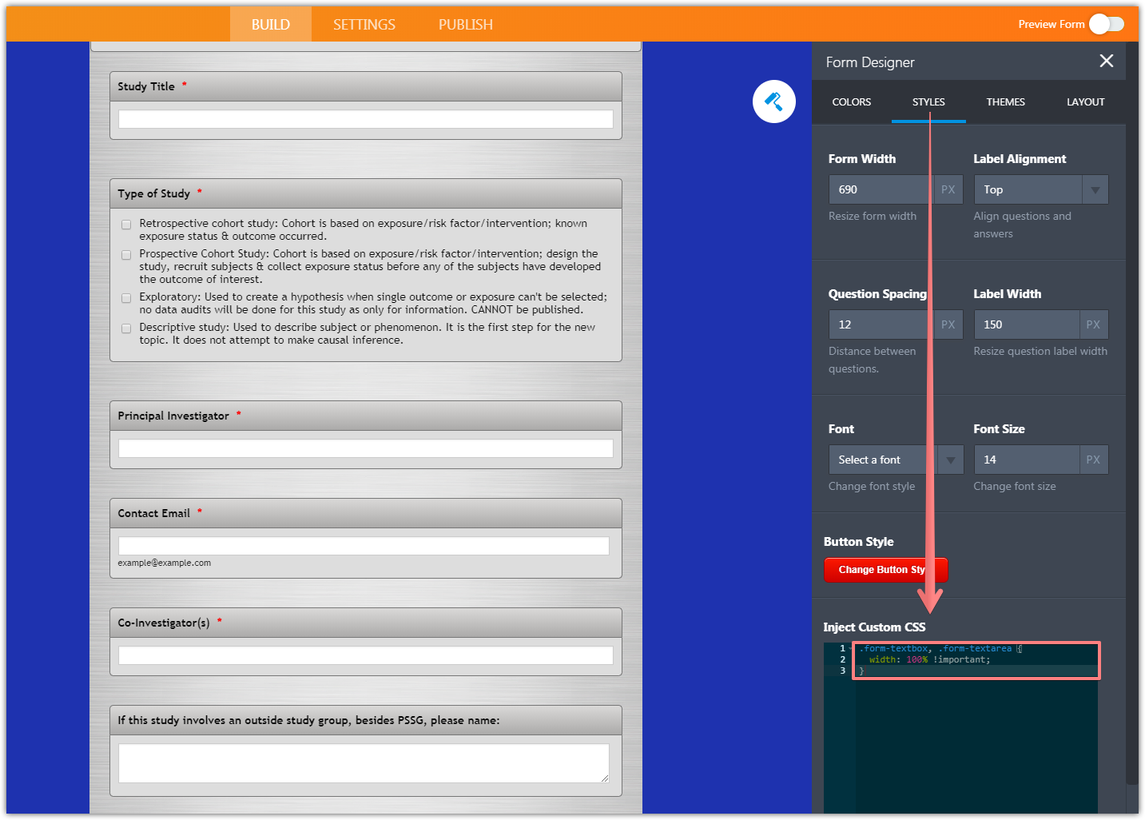Go to the SETTINGS tab
Viewport: 1145px width, 820px height.
[x=364, y=25]
